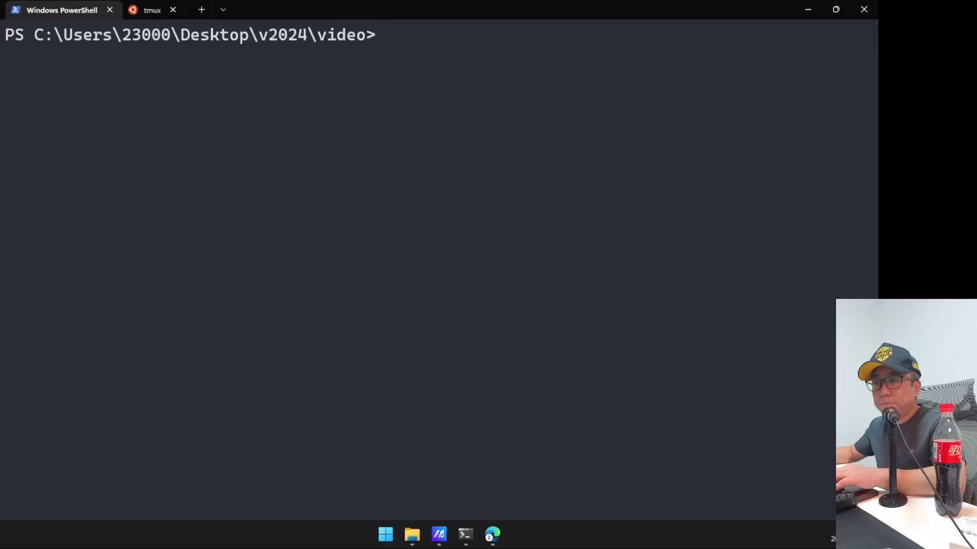Image resolution: width=977 pixels, height=549 pixels.
Task: Click the Ubuntu icon on the tmux tab
Action: click(132, 10)
